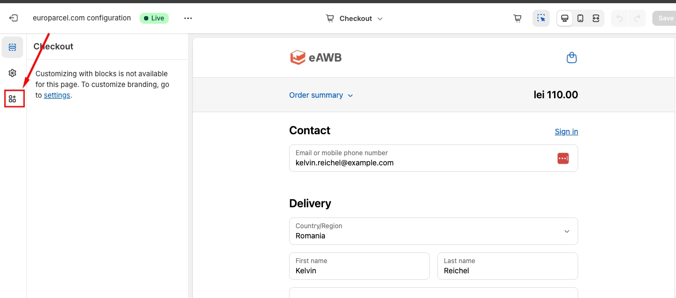This screenshot has width=676, height=298.
Task: Click the cart preview icon in top bar
Action: (517, 18)
